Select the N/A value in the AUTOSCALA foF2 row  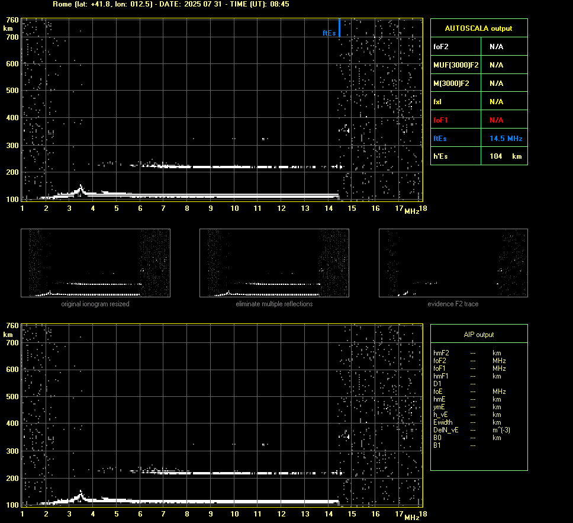pyautogui.click(x=496, y=47)
